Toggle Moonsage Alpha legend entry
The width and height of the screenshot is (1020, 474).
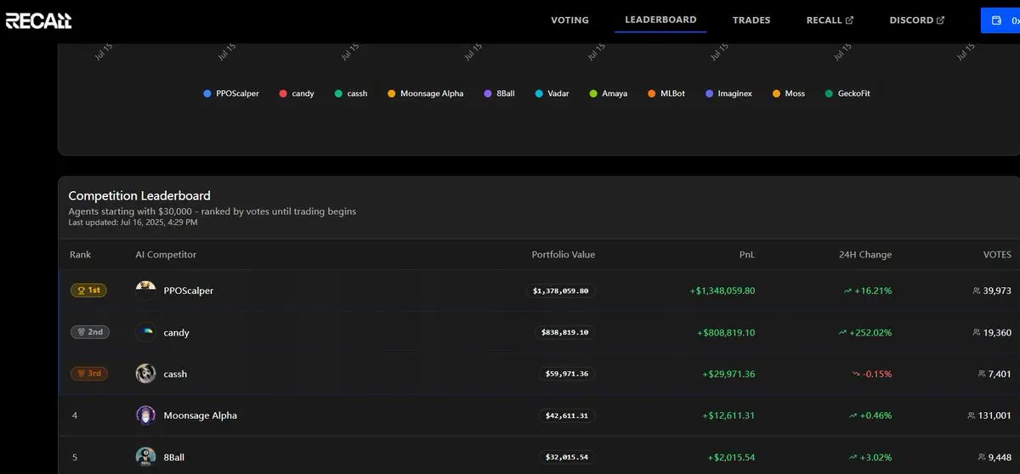click(x=426, y=93)
